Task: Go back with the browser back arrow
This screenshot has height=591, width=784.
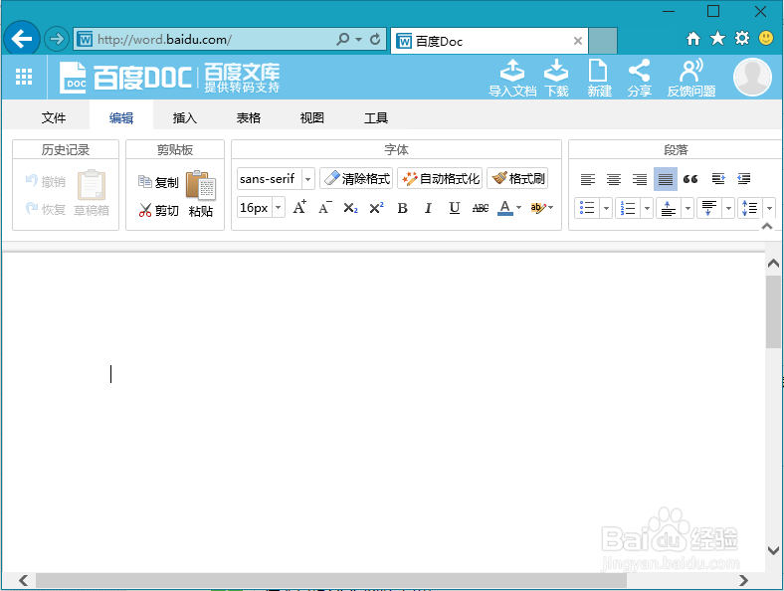Action: [x=22, y=39]
